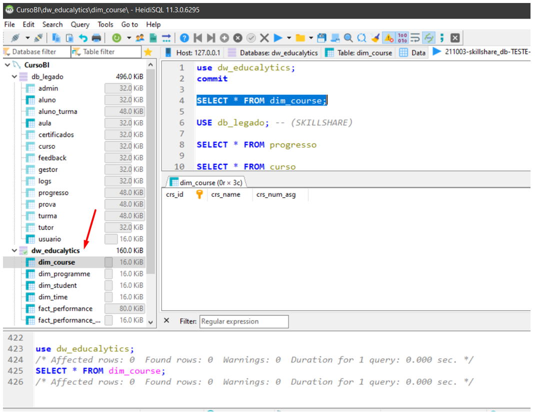The height and width of the screenshot is (414, 535).
Task: Switch to the Table: dim_course tab
Action: point(358,52)
